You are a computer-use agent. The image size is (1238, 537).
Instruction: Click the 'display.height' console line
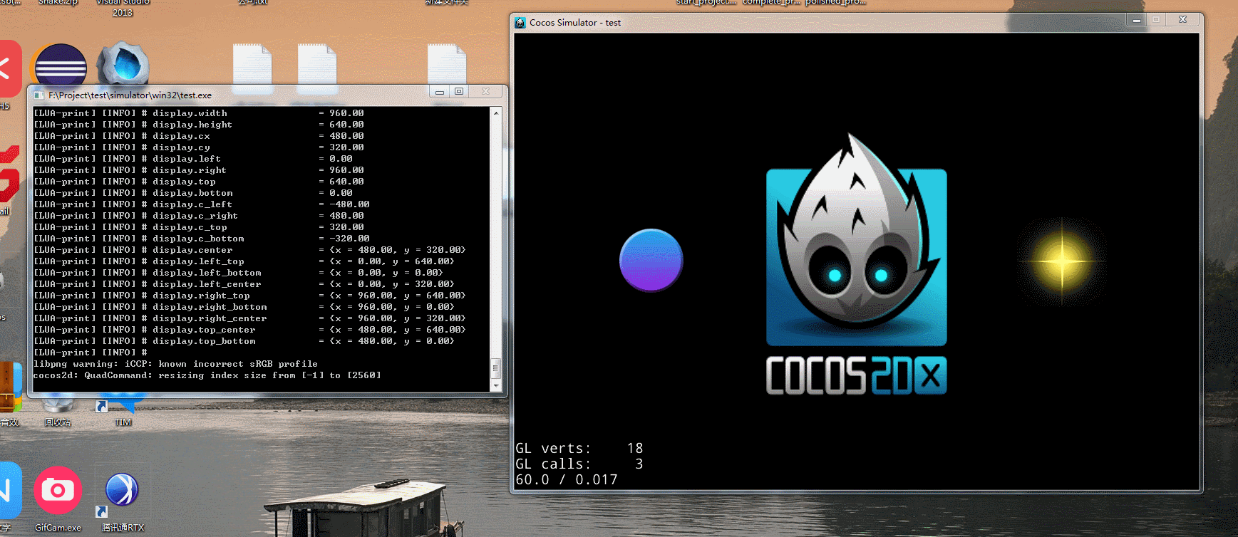coord(199,125)
